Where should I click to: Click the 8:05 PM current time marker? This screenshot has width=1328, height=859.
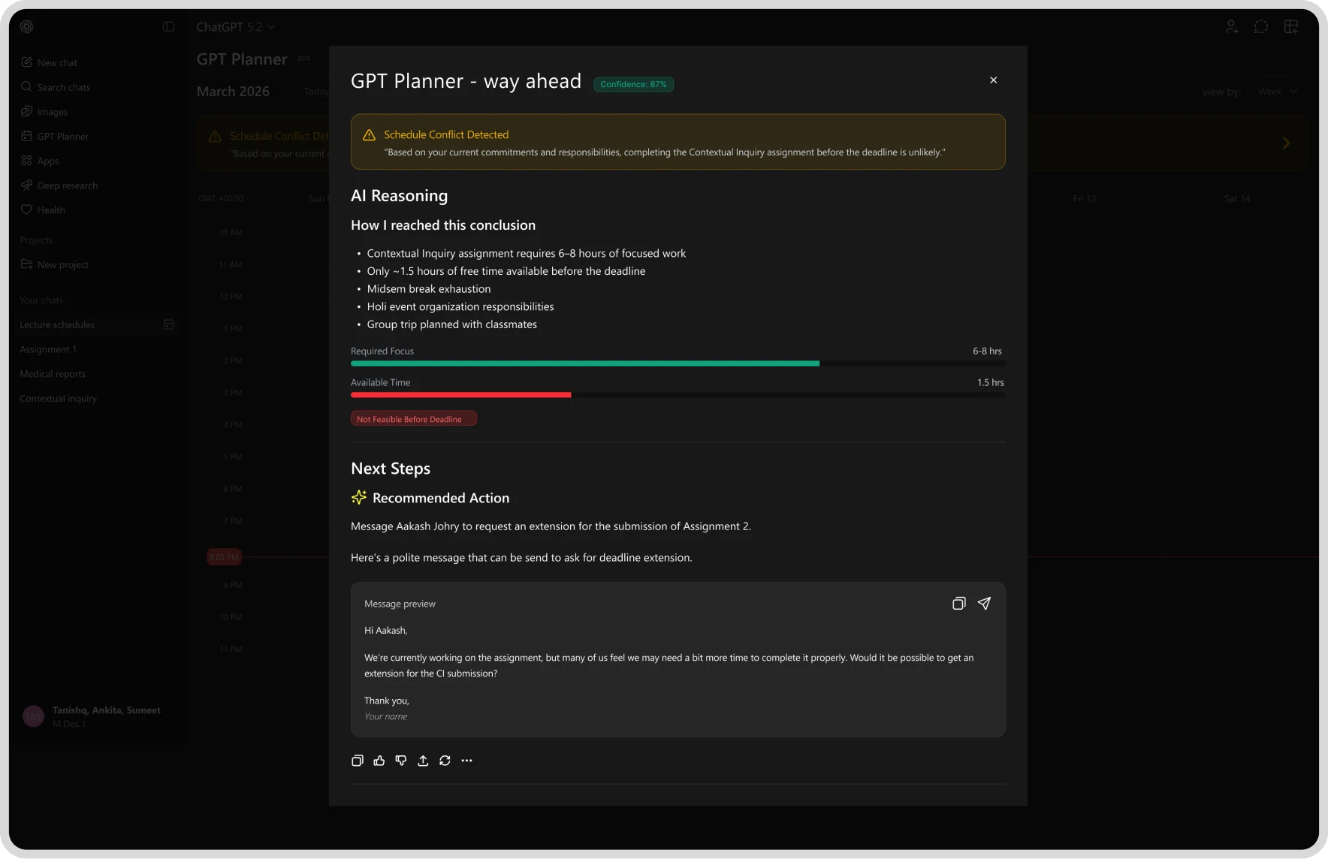click(224, 557)
